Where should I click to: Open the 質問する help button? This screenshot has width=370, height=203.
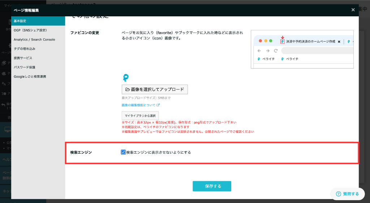pos(347,194)
